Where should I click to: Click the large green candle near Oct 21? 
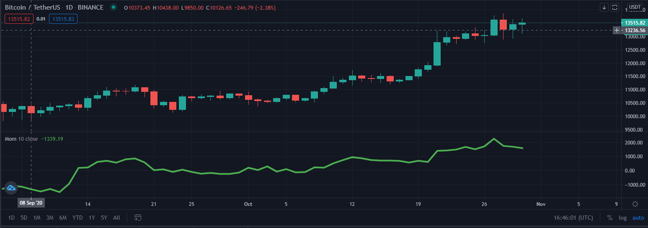(x=437, y=54)
